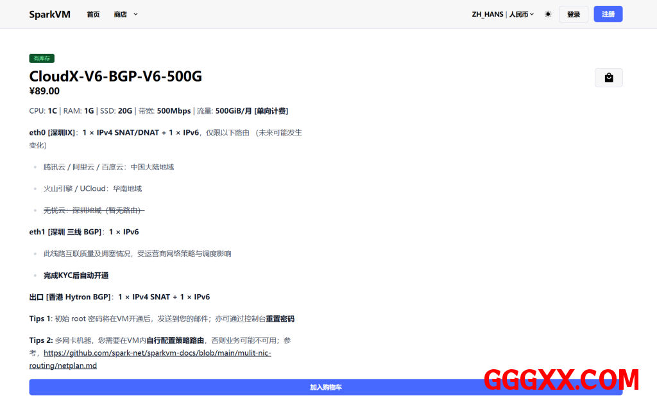Click the 完成KYC后自动开通 bullet item
This screenshot has height=409, width=657.
coord(76,275)
